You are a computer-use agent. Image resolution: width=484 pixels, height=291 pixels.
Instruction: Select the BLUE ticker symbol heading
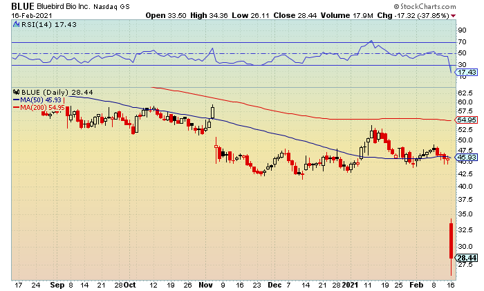pyautogui.click(x=23, y=6)
